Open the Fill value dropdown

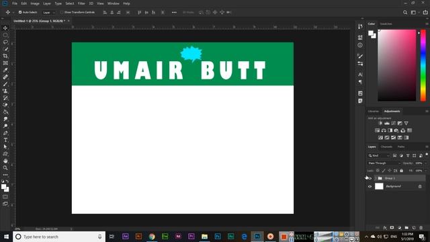click(425, 171)
